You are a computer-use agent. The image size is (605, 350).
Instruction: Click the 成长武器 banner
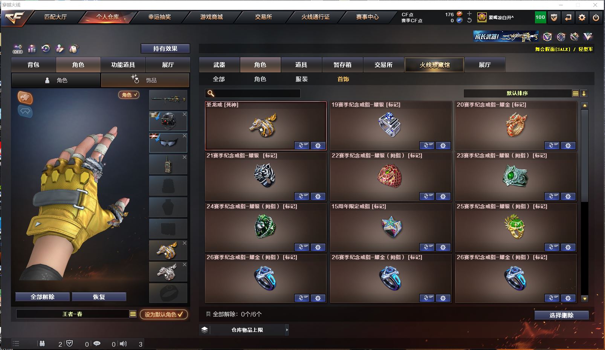506,37
